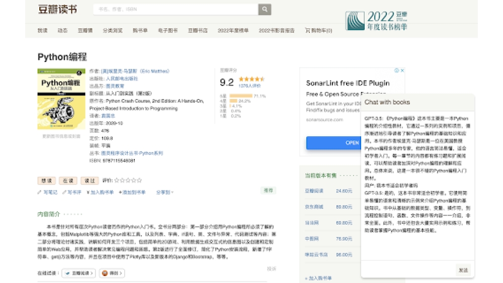
Task: Open the 豆瓣书店 nav item
Action: tap(198, 31)
